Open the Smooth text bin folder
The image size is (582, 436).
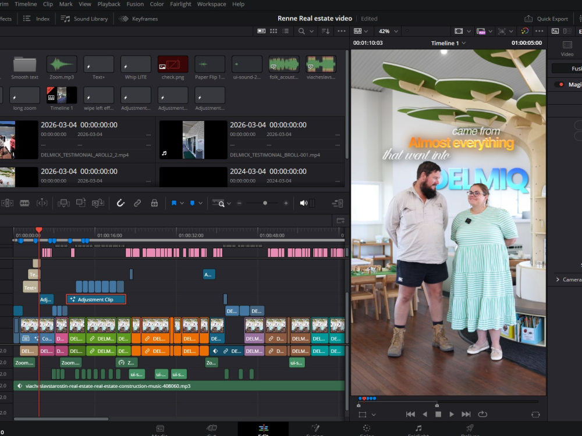(x=24, y=68)
